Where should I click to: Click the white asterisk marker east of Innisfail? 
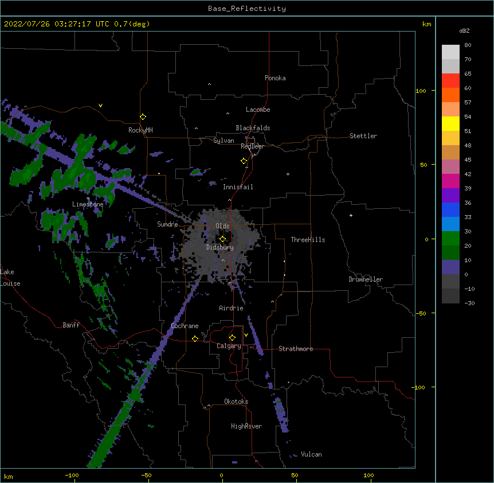point(288,174)
